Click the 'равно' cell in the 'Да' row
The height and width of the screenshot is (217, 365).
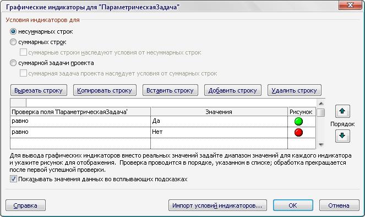pos(80,121)
